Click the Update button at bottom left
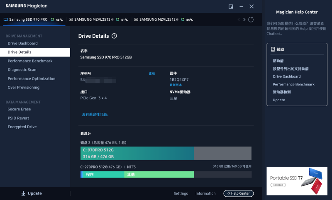Viewport: 332px width, 200px height. (32, 193)
